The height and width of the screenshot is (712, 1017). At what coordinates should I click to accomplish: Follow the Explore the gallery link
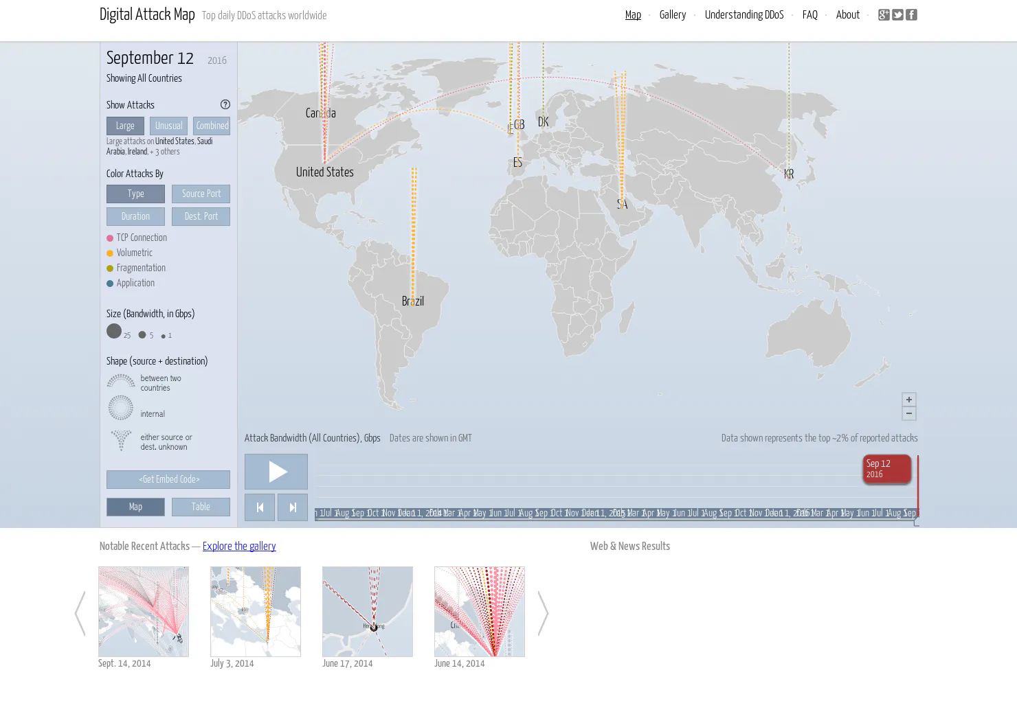click(x=239, y=547)
